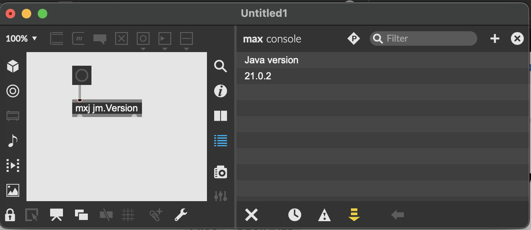Toggle the grid display
Viewport: 531px width, 230px height.
(128, 215)
